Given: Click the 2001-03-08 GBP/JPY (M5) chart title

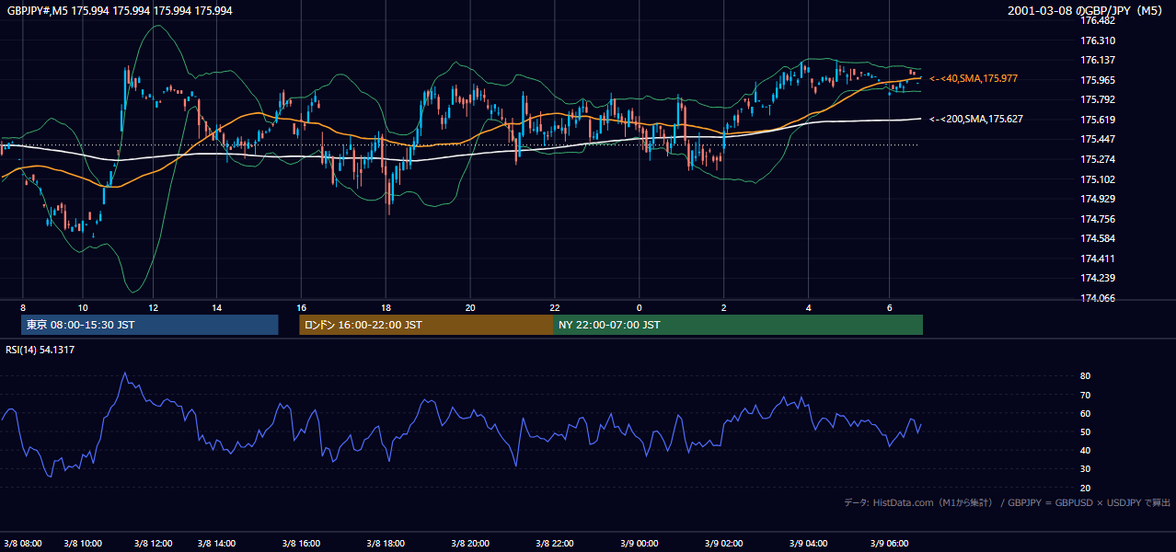Looking at the screenshot, I should (1087, 10).
